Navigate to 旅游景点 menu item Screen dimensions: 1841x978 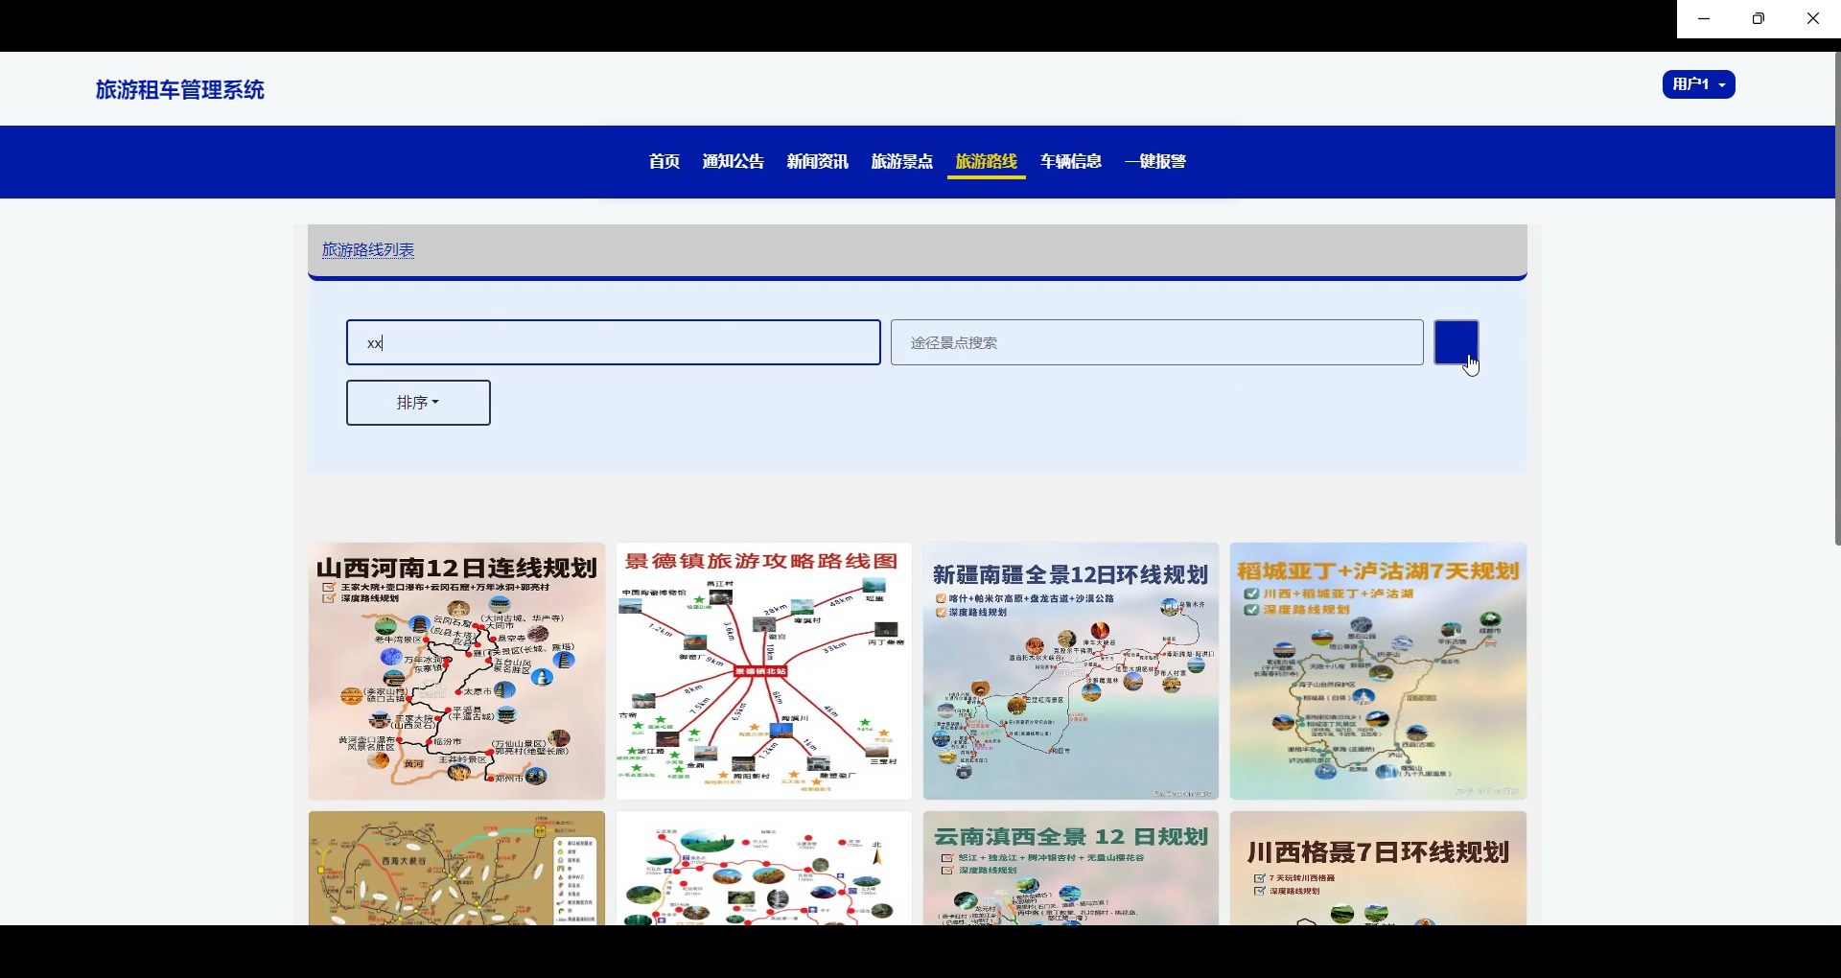pos(902,161)
